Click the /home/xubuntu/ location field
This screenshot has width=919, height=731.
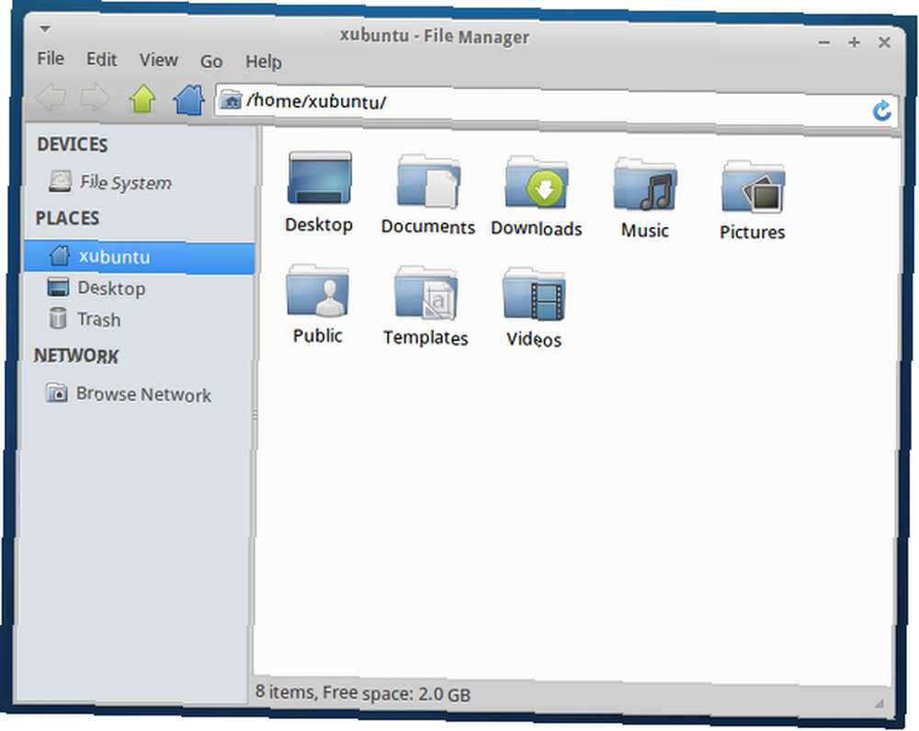(x=554, y=104)
